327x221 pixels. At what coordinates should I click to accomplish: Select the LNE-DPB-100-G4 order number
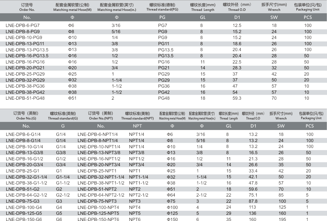coord(24,207)
